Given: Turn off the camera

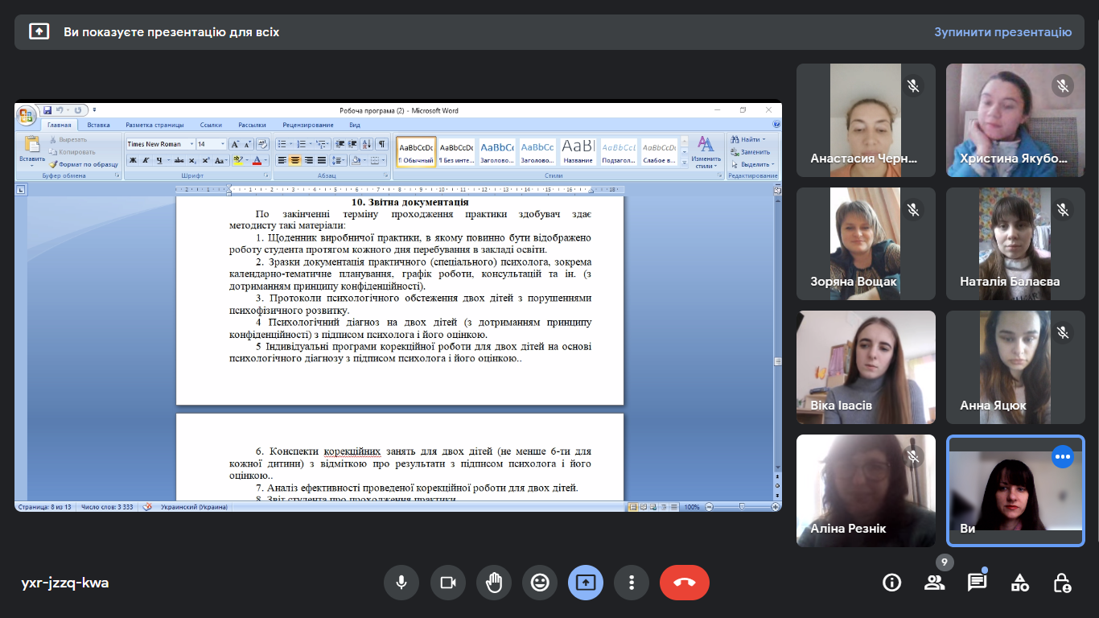Looking at the screenshot, I should pos(447,583).
